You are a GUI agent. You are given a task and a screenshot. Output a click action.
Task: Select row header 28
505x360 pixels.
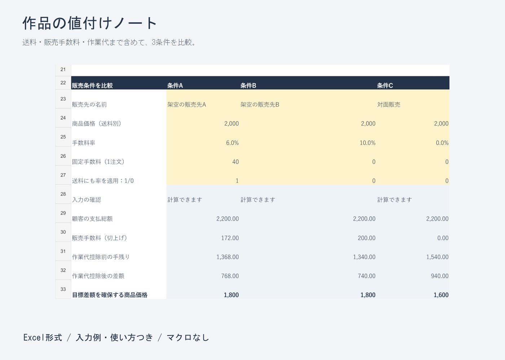pos(63,194)
